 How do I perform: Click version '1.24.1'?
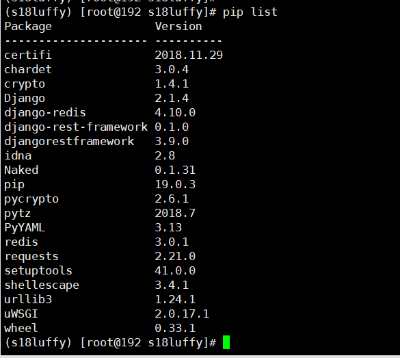175,299
